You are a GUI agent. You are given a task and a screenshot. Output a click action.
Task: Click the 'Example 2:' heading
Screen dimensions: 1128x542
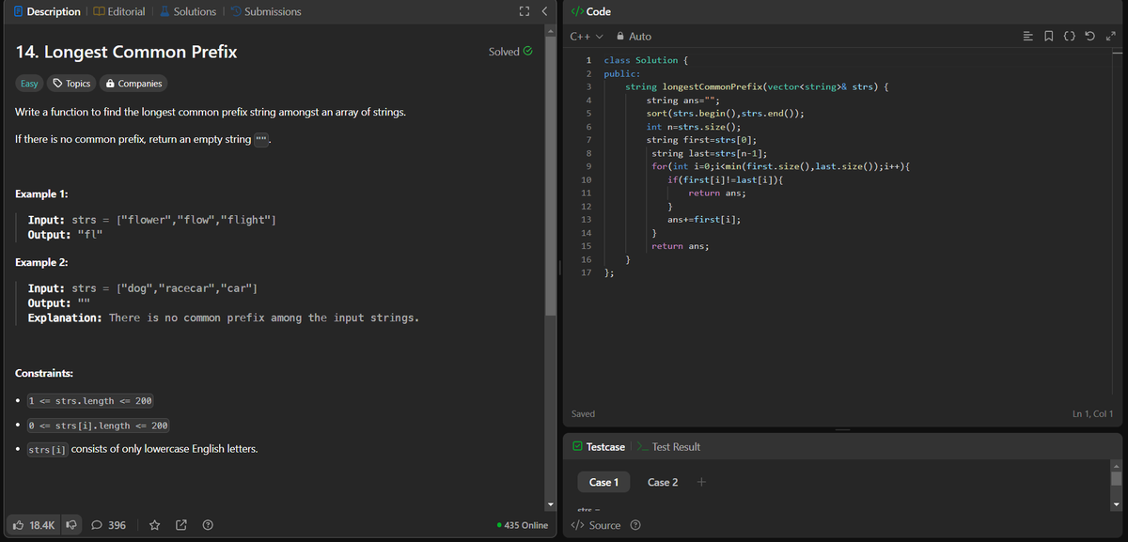point(41,261)
